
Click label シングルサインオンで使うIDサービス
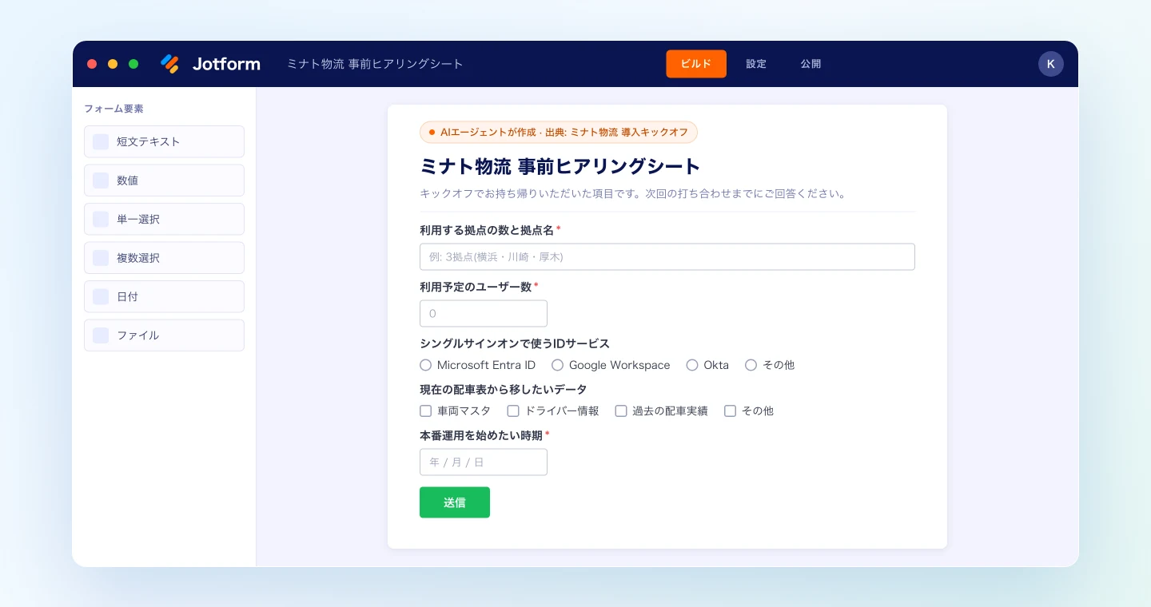tap(515, 343)
